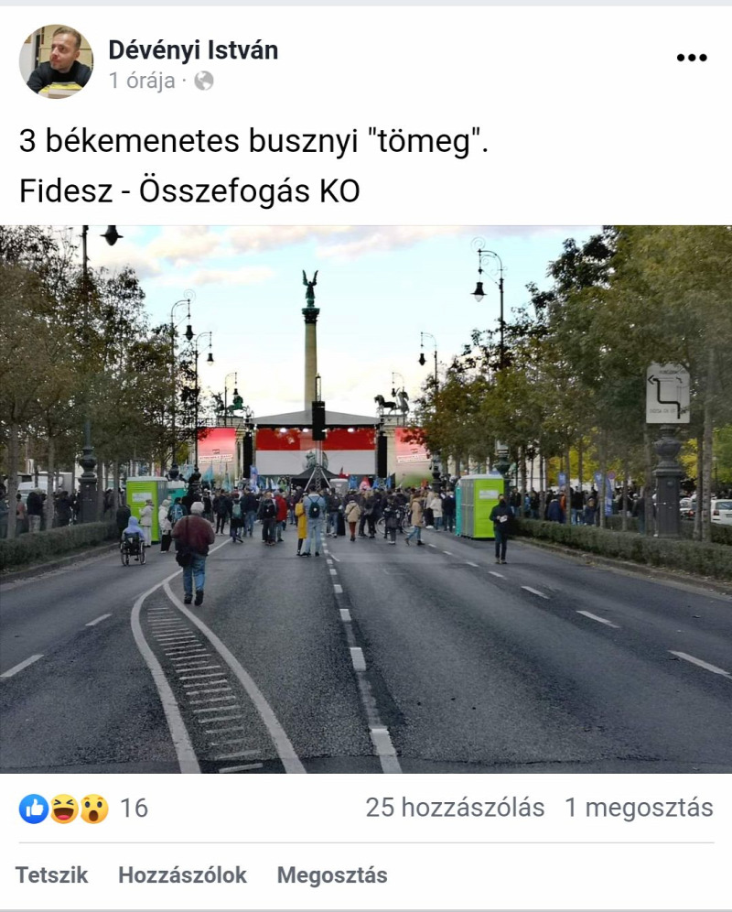The height and width of the screenshot is (912, 732).
Task: Click the laughing face reaction icon
Action: (64, 809)
